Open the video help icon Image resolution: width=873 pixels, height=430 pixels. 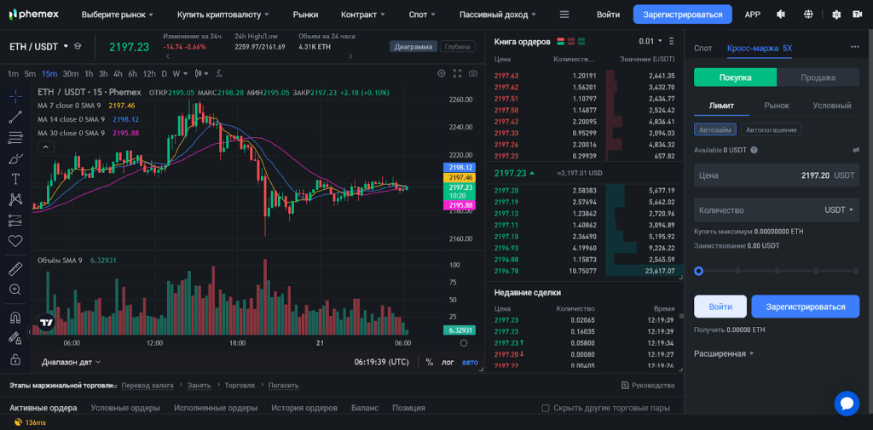tap(856, 14)
